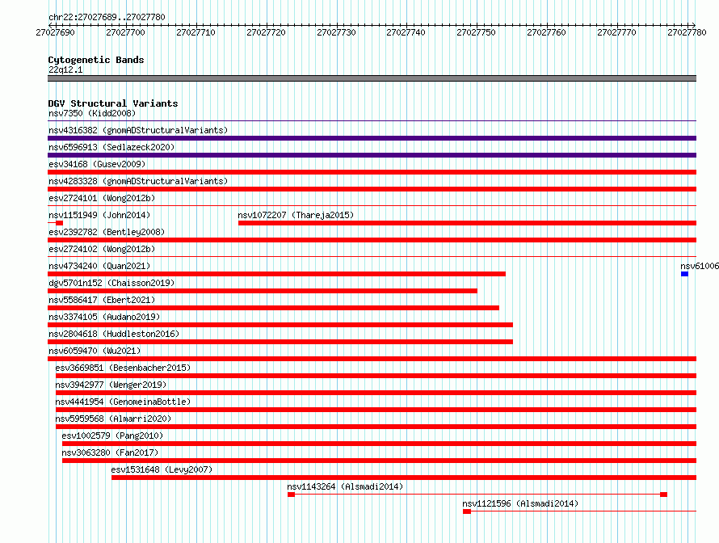The width and height of the screenshot is (719, 543).
Task: Click ruler position 27027710
Action: (x=196, y=32)
